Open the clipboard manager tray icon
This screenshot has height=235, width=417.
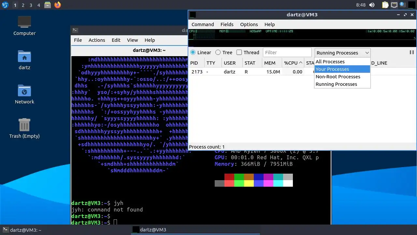[385, 5]
